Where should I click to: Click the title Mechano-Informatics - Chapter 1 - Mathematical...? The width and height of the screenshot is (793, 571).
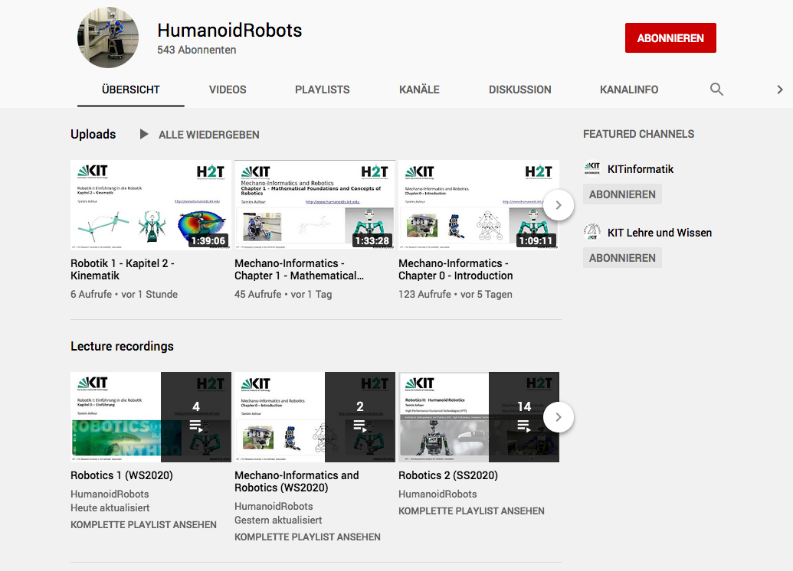click(300, 269)
